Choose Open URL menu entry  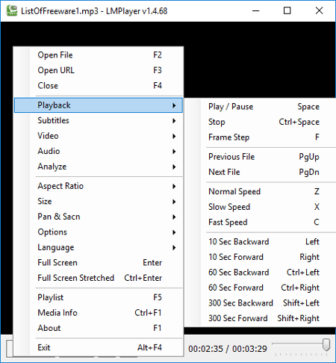click(x=99, y=70)
